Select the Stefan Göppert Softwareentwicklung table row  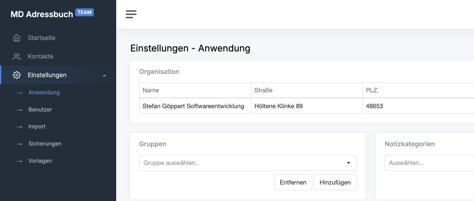(306, 106)
